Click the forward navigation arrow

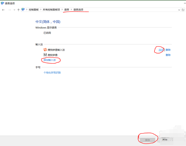[x=9, y=10]
